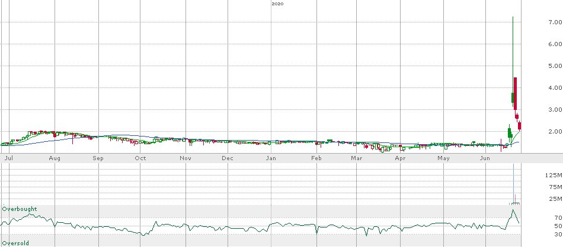The height and width of the screenshot is (247, 563).
Task: Select the Aug month label
Action: [x=54, y=158]
